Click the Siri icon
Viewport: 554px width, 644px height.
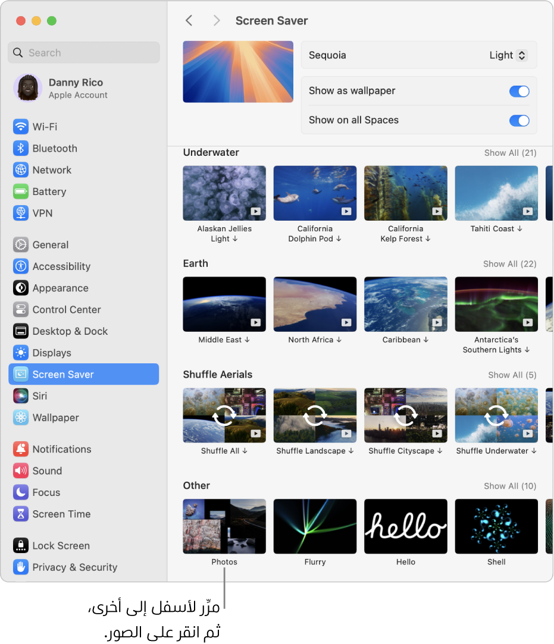tap(21, 396)
